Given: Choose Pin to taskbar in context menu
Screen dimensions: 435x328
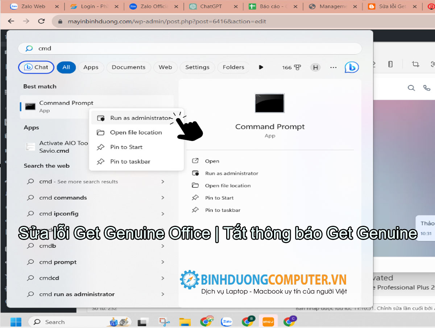Looking at the screenshot, I should tap(136, 162).
